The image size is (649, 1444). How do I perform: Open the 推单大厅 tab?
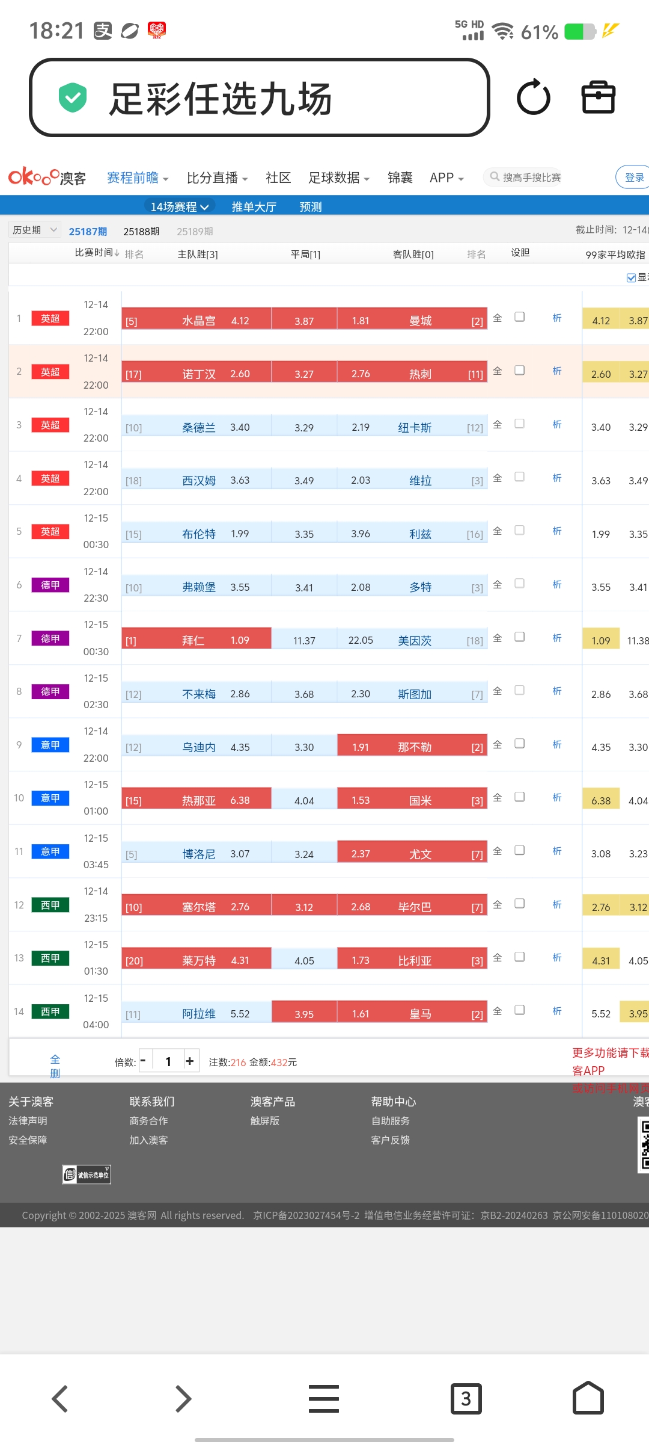point(254,207)
